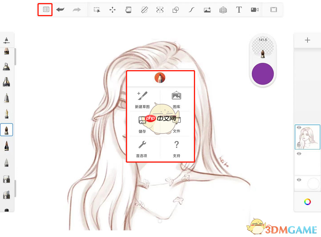The height and width of the screenshot is (237, 321).
Task: Open brush library settings at top
Action: (7, 40)
